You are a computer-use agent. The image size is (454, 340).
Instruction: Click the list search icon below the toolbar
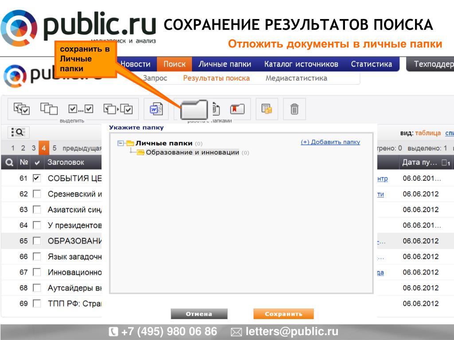19,132
